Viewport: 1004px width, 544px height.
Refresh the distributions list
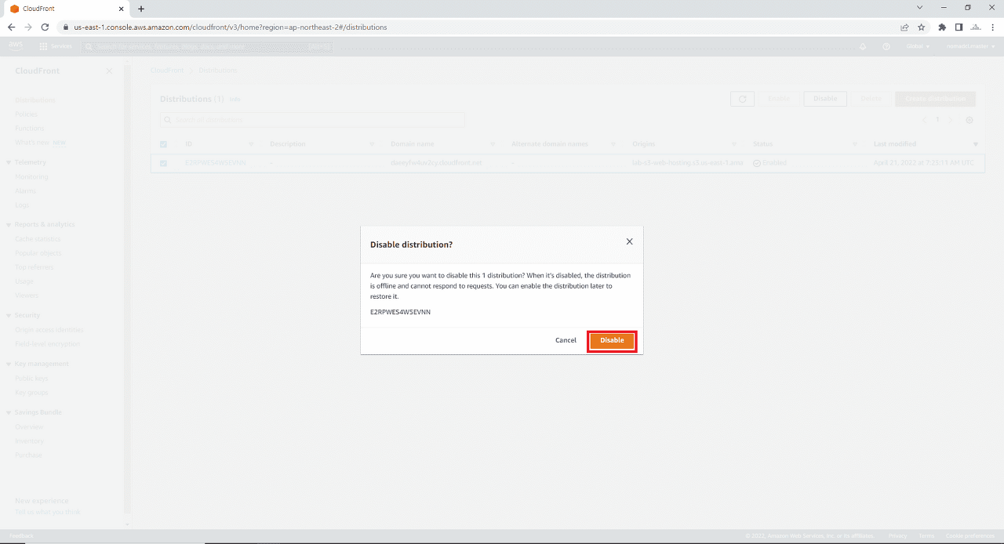pyautogui.click(x=742, y=99)
